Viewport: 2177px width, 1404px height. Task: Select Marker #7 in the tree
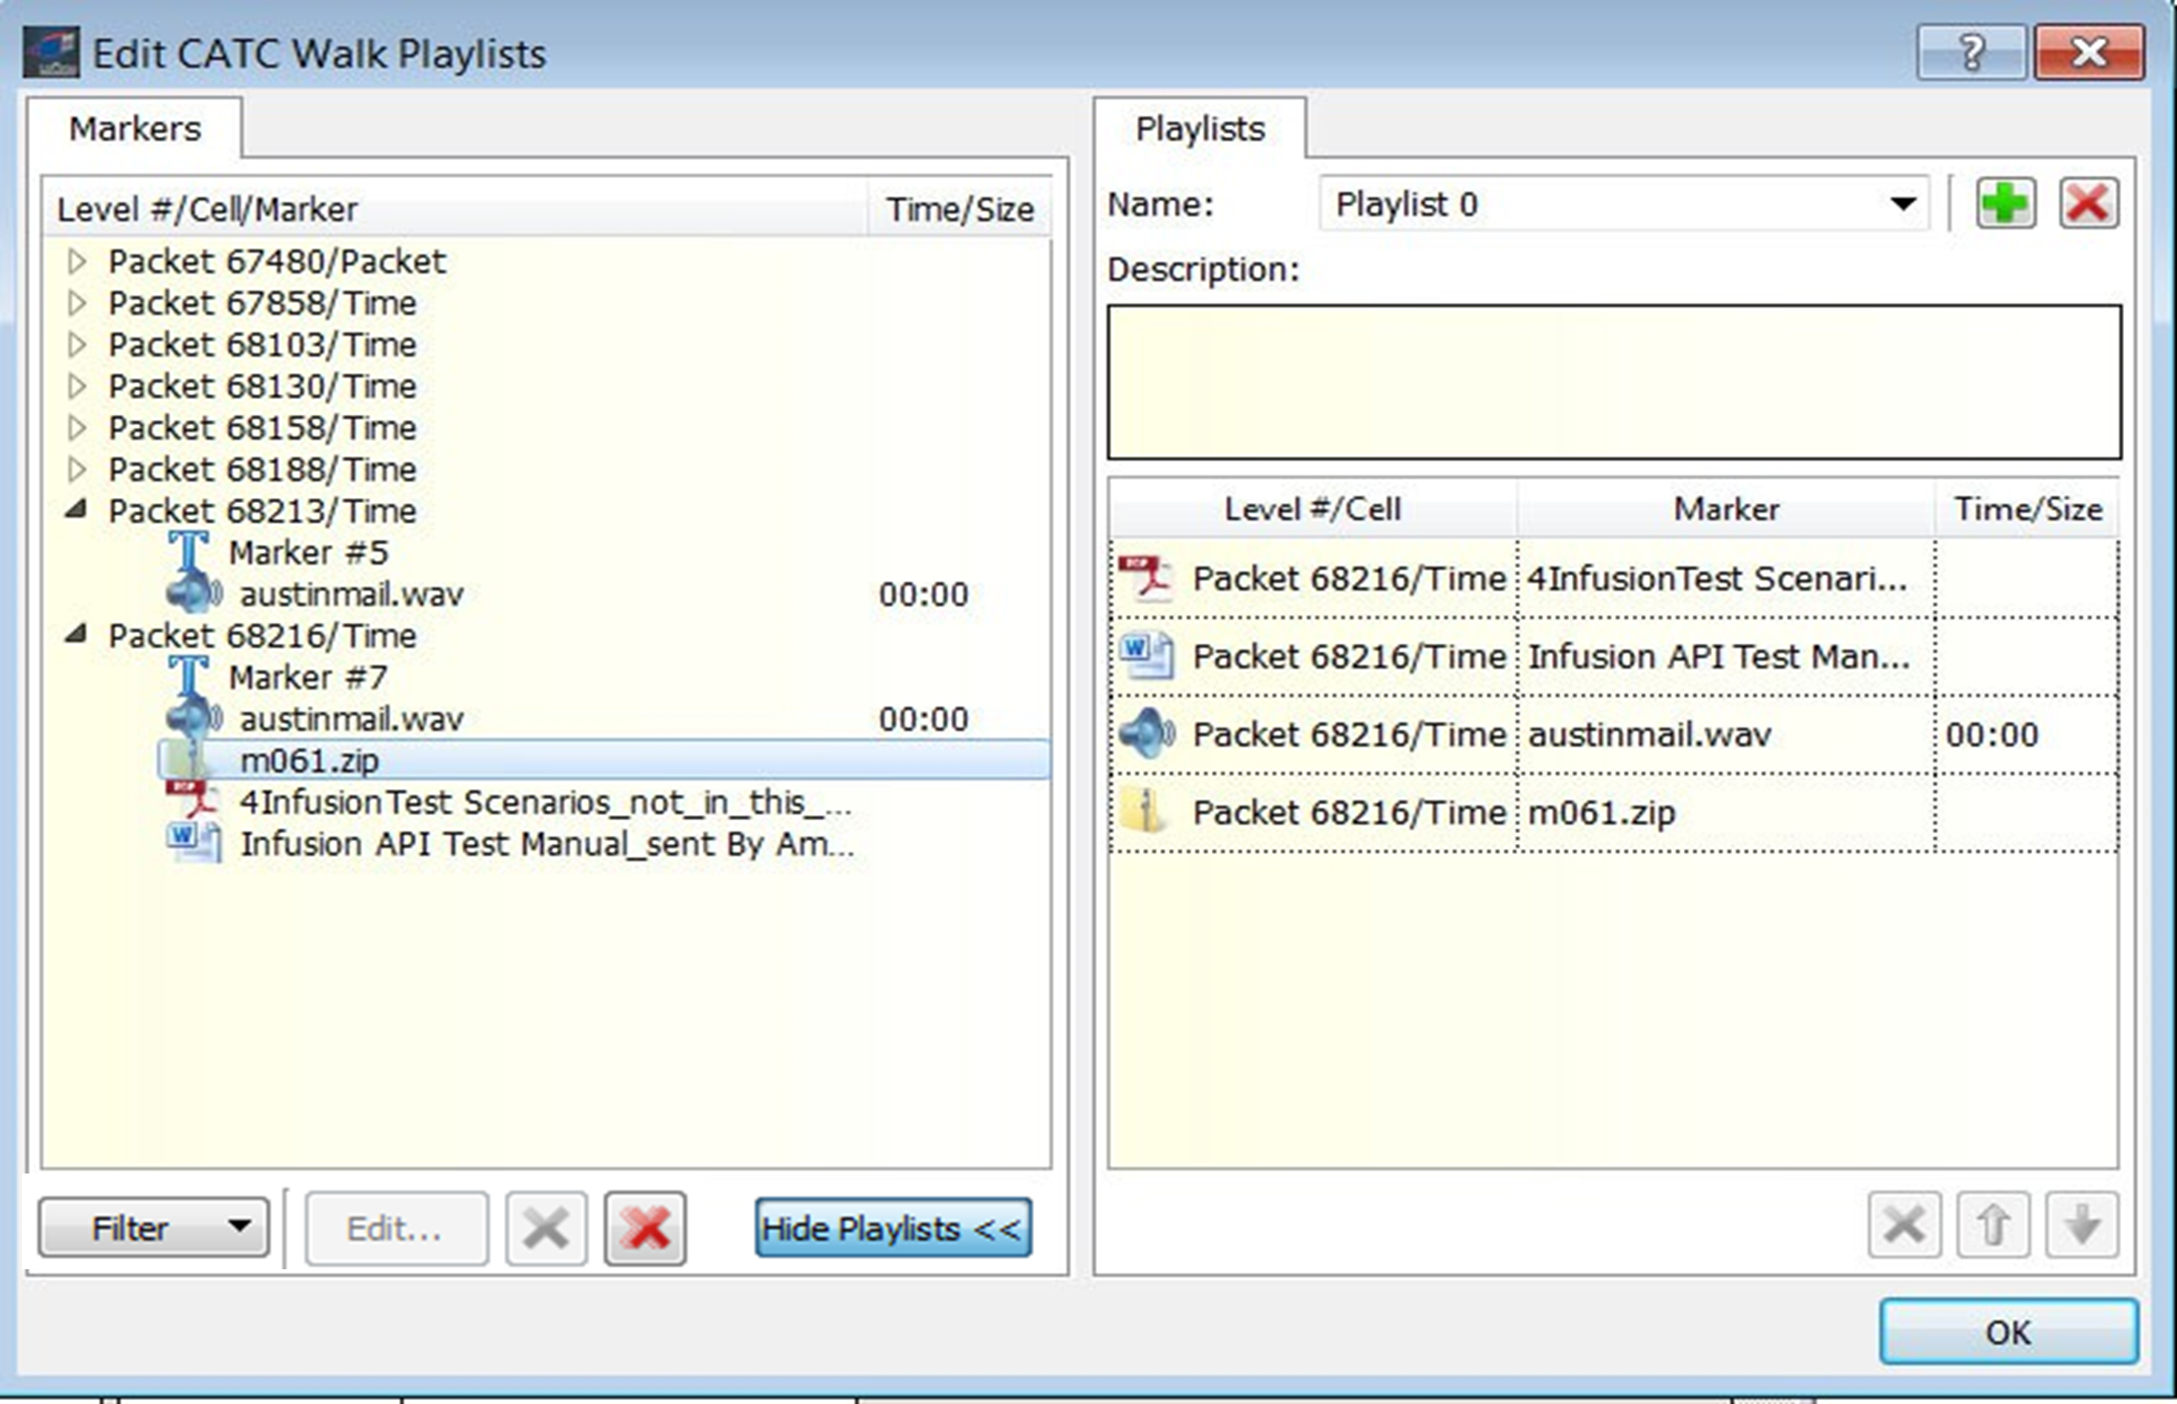[x=307, y=677]
